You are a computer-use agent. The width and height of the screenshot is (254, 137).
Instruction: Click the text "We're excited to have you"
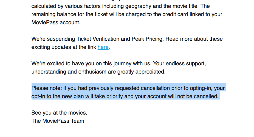(61, 64)
